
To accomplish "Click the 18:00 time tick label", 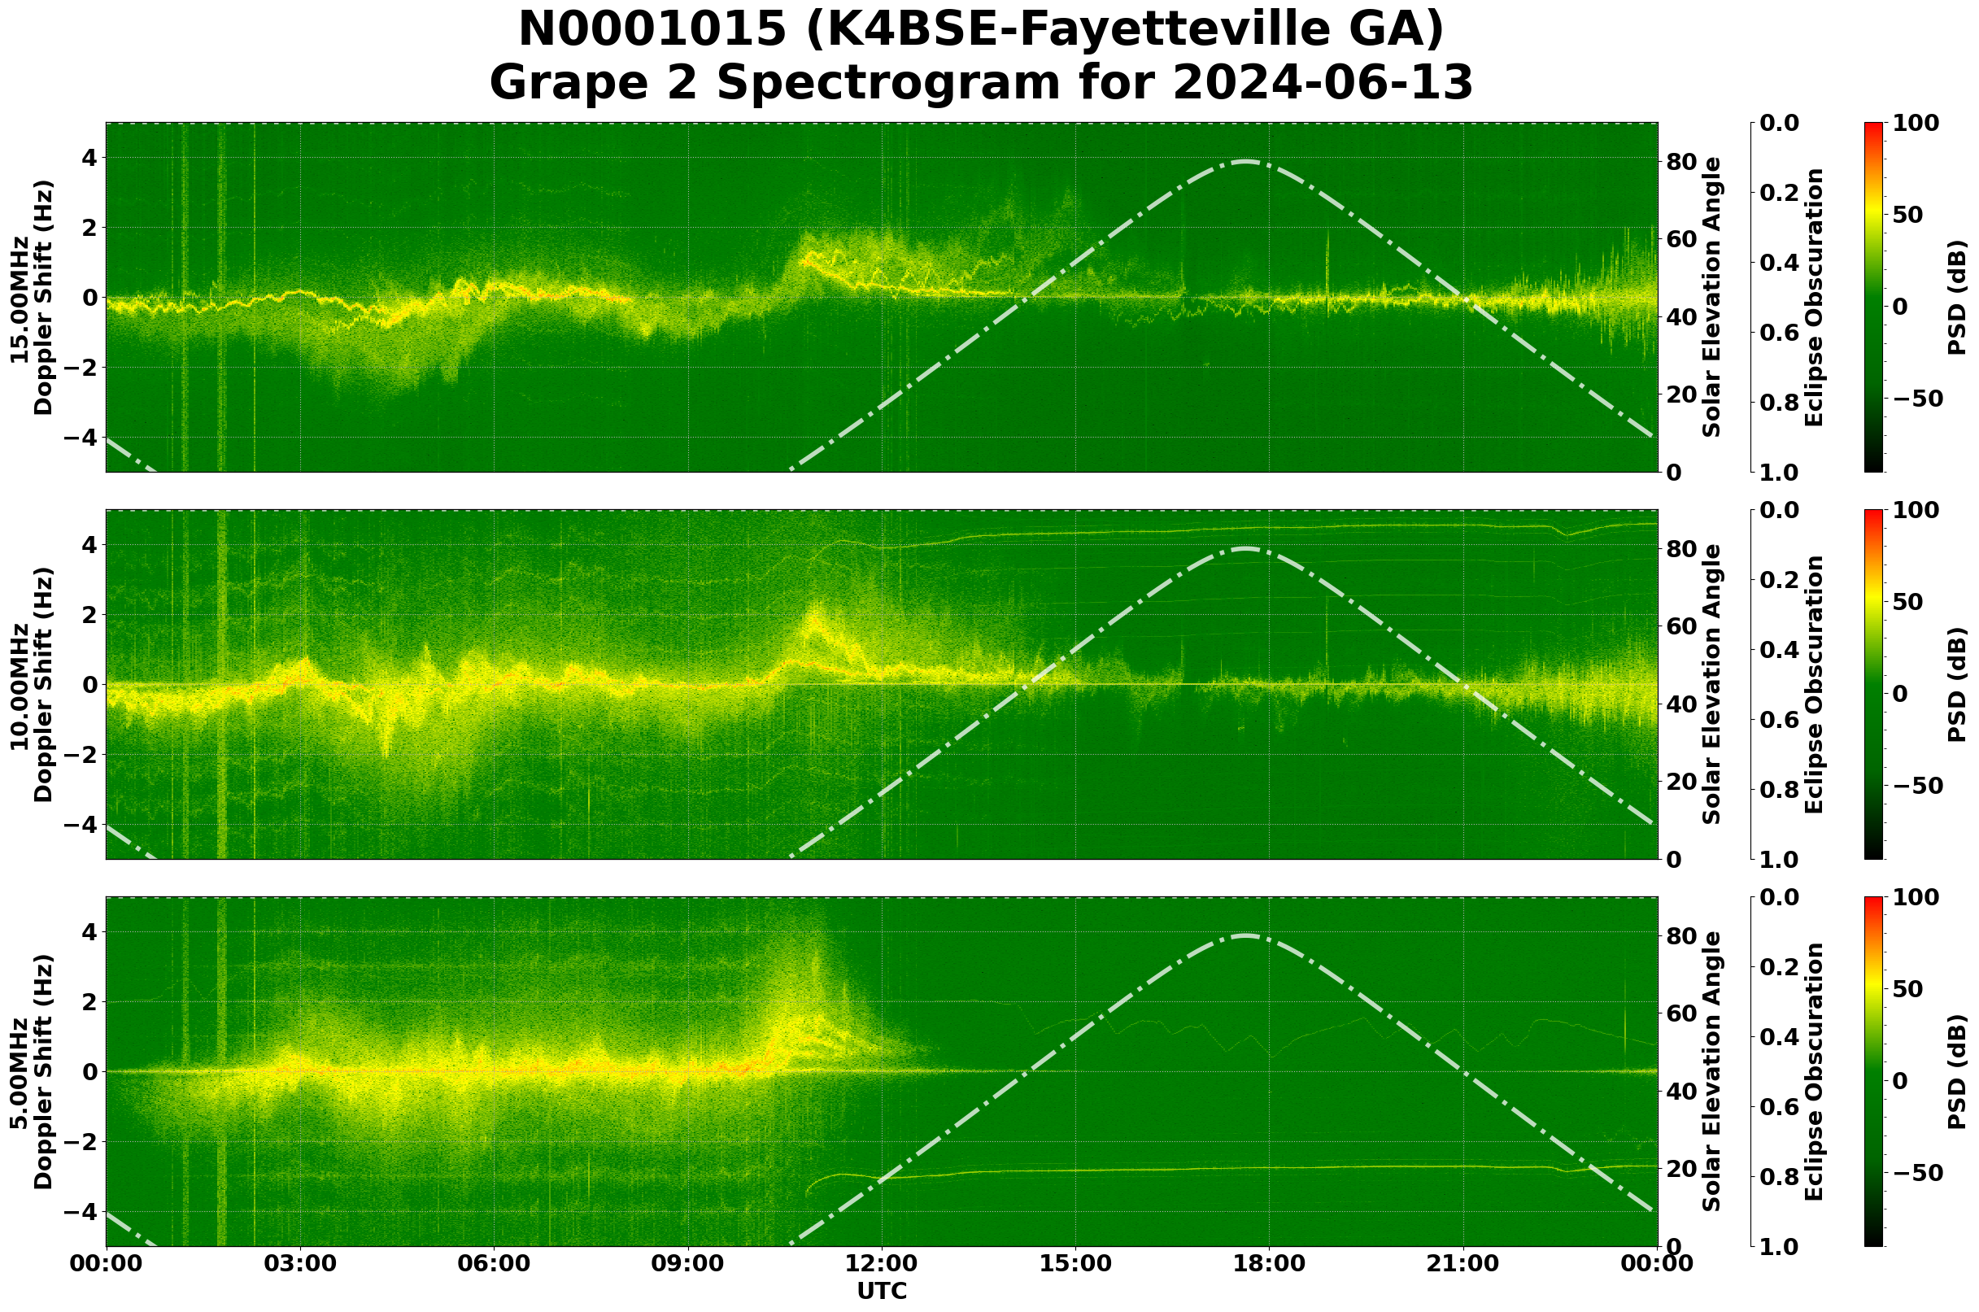I will (x=1269, y=1263).
